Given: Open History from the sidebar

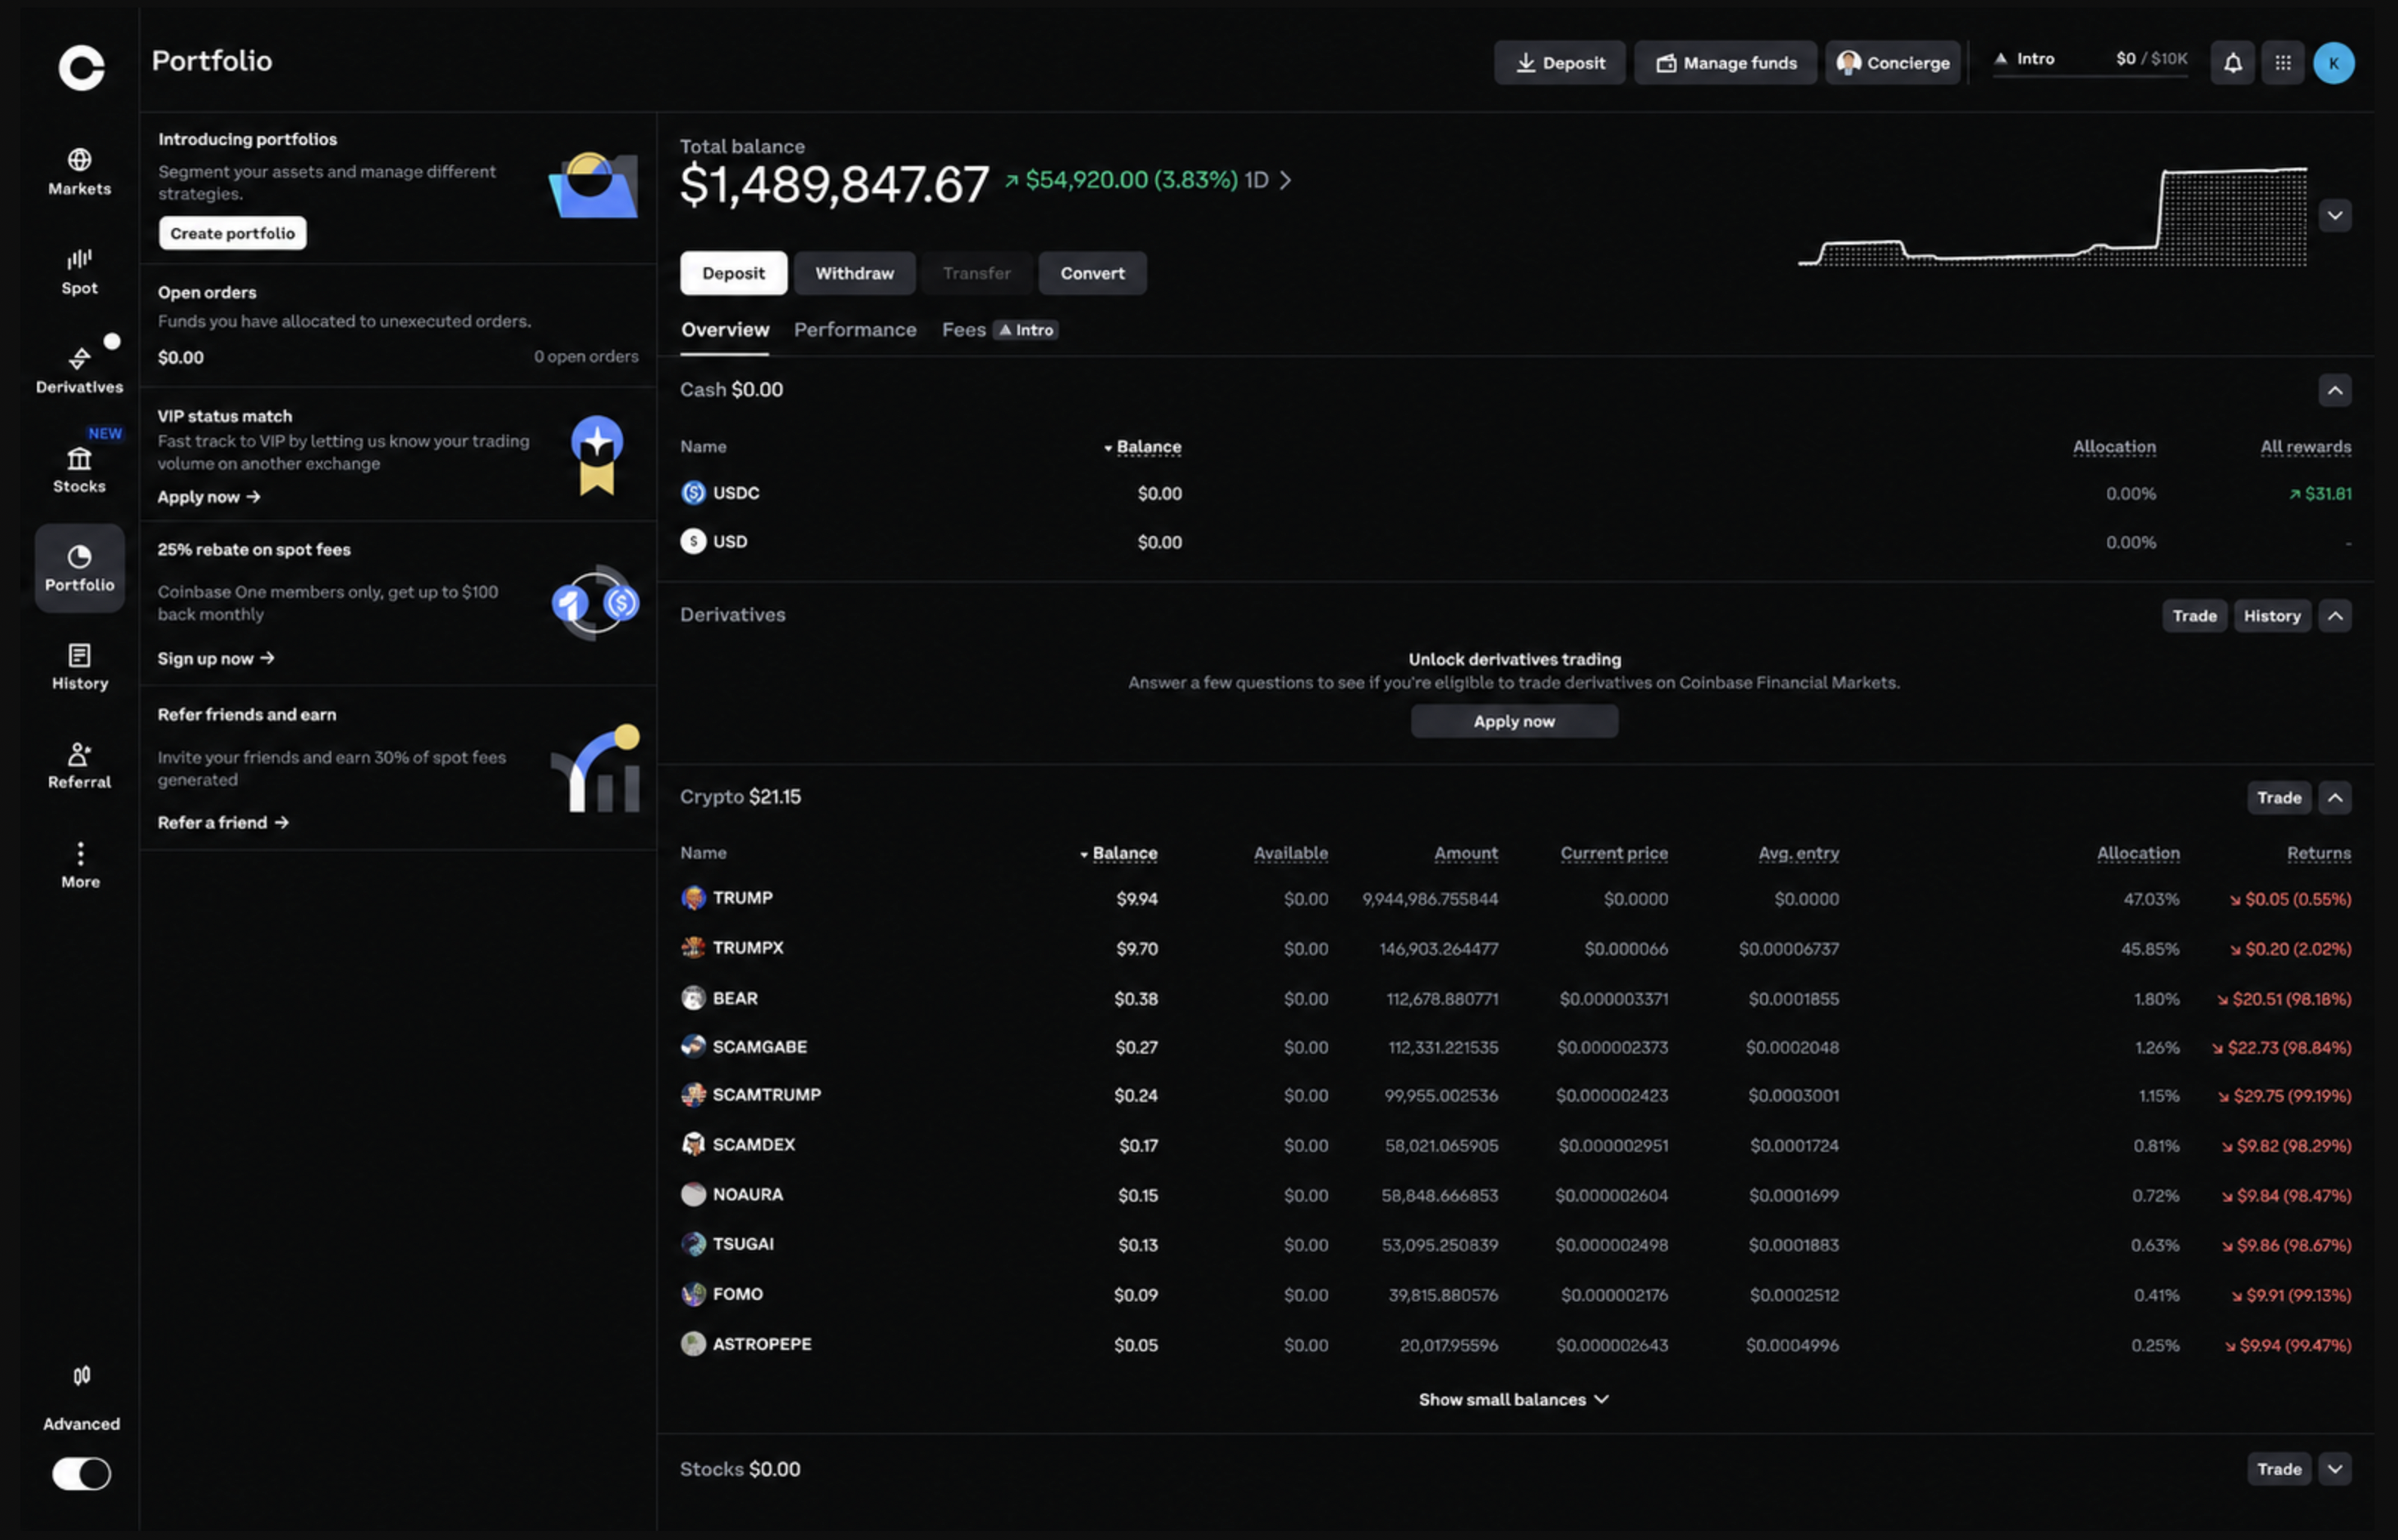Looking at the screenshot, I should [x=80, y=667].
